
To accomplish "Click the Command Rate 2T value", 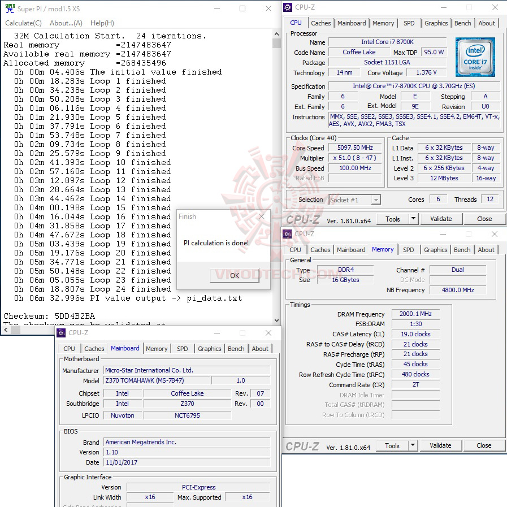I will tap(415, 384).
